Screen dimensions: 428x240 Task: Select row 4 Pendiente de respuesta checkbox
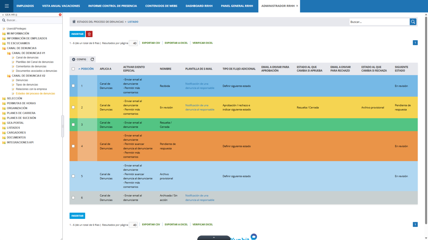click(x=73, y=146)
